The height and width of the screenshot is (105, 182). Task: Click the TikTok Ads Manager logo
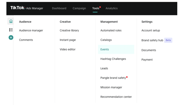(27, 8)
